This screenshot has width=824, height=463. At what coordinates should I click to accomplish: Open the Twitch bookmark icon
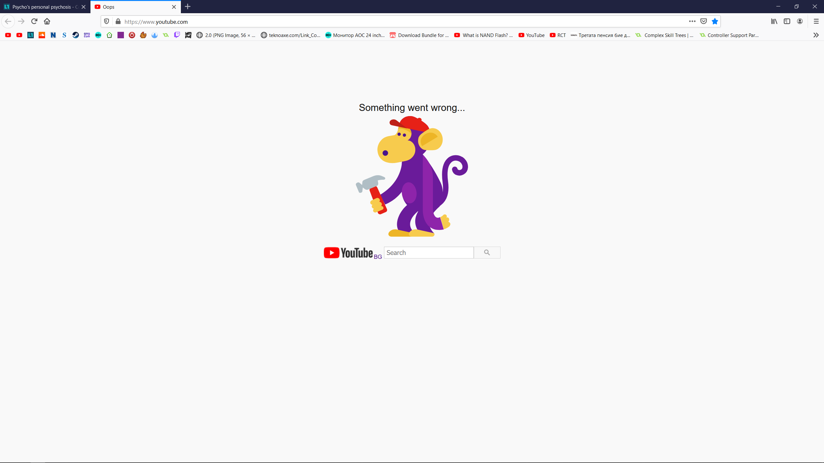[x=177, y=35]
